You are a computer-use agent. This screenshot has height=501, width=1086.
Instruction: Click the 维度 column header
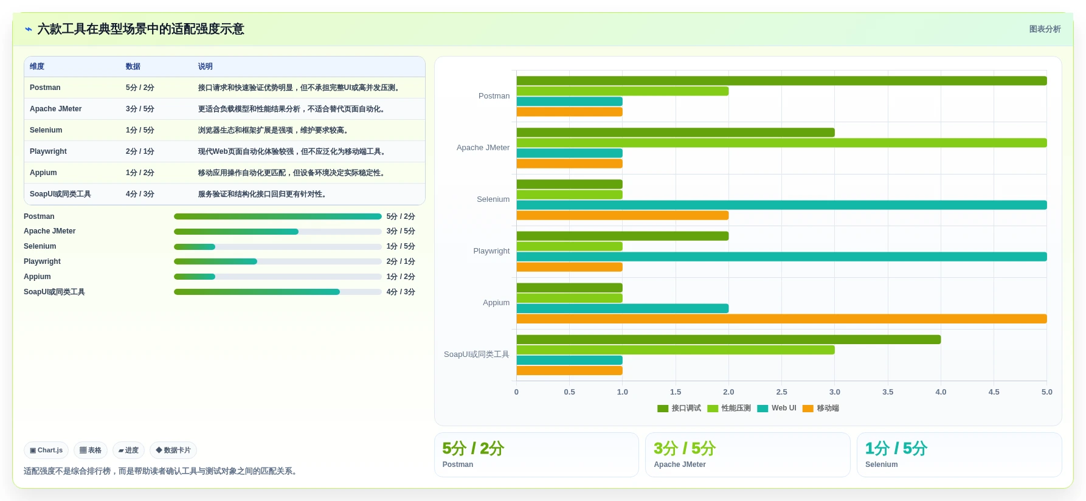coord(37,67)
